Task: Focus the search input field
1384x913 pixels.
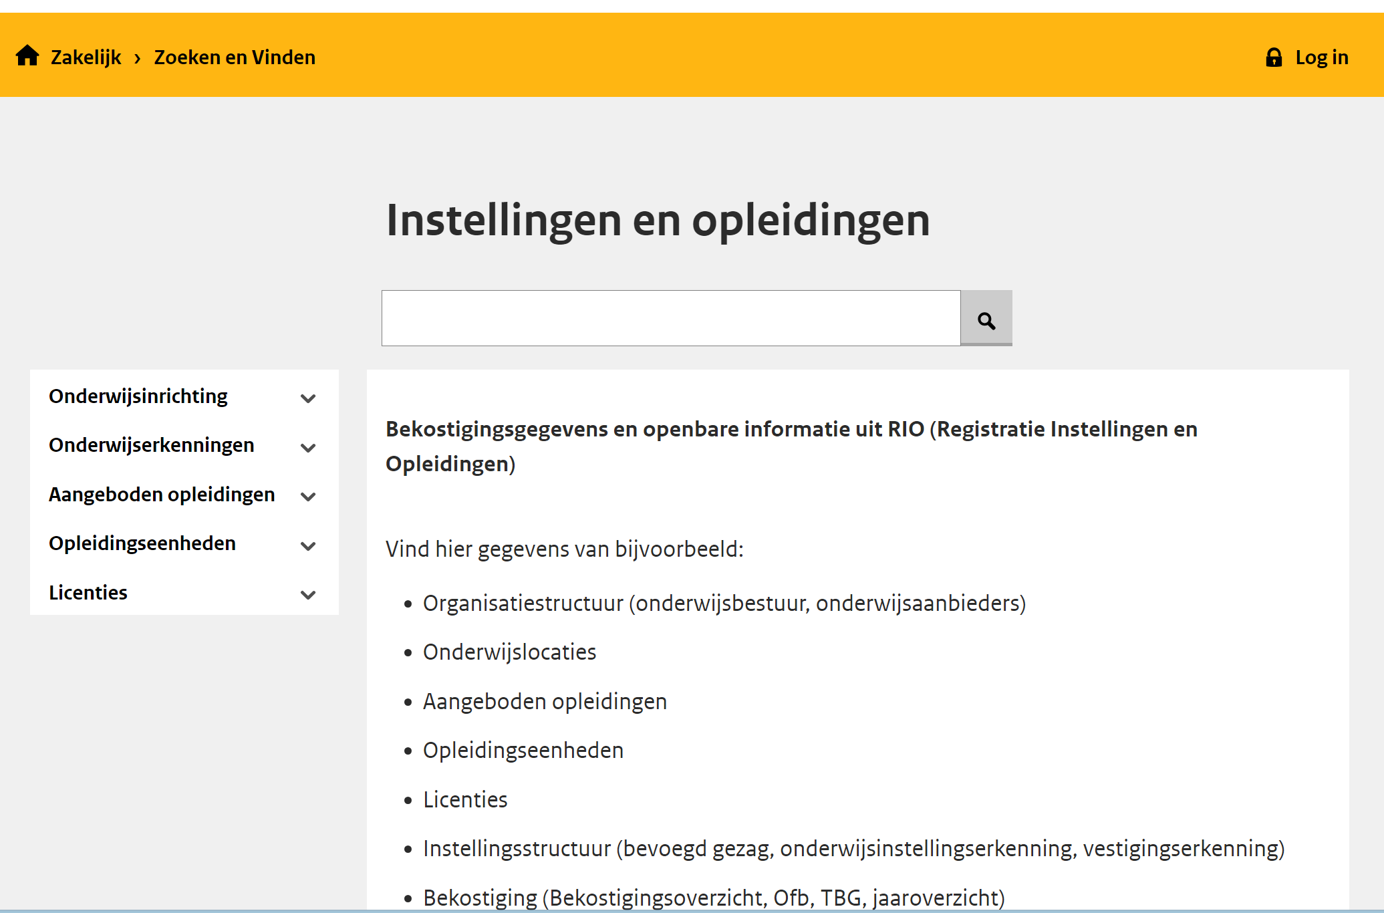Action: [671, 318]
